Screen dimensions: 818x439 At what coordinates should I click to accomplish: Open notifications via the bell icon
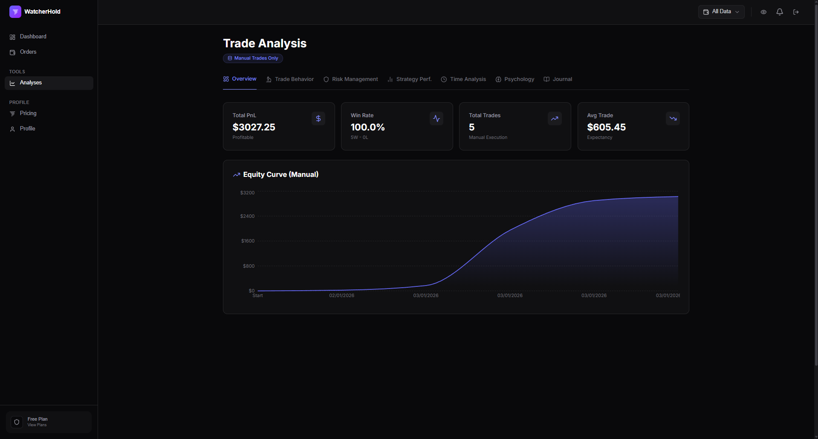779,12
